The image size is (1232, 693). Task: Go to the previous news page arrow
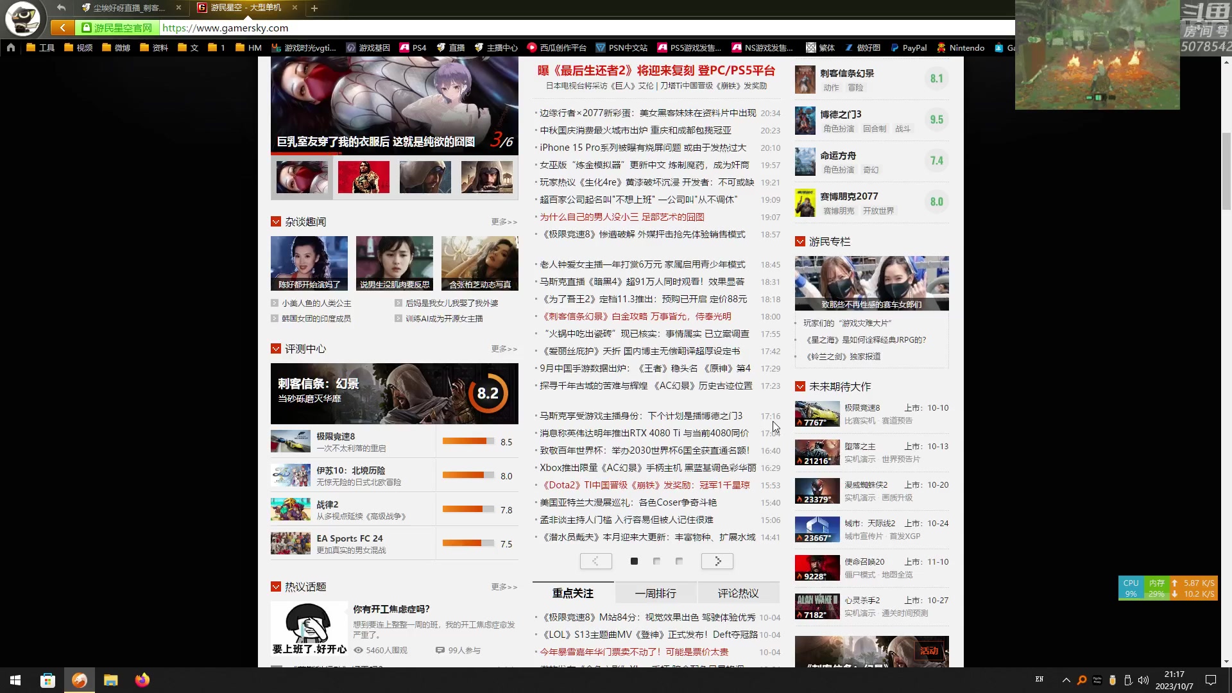point(595,561)
